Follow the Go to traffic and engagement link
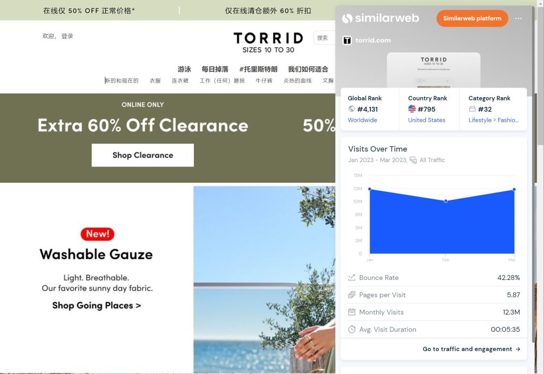 472,349
